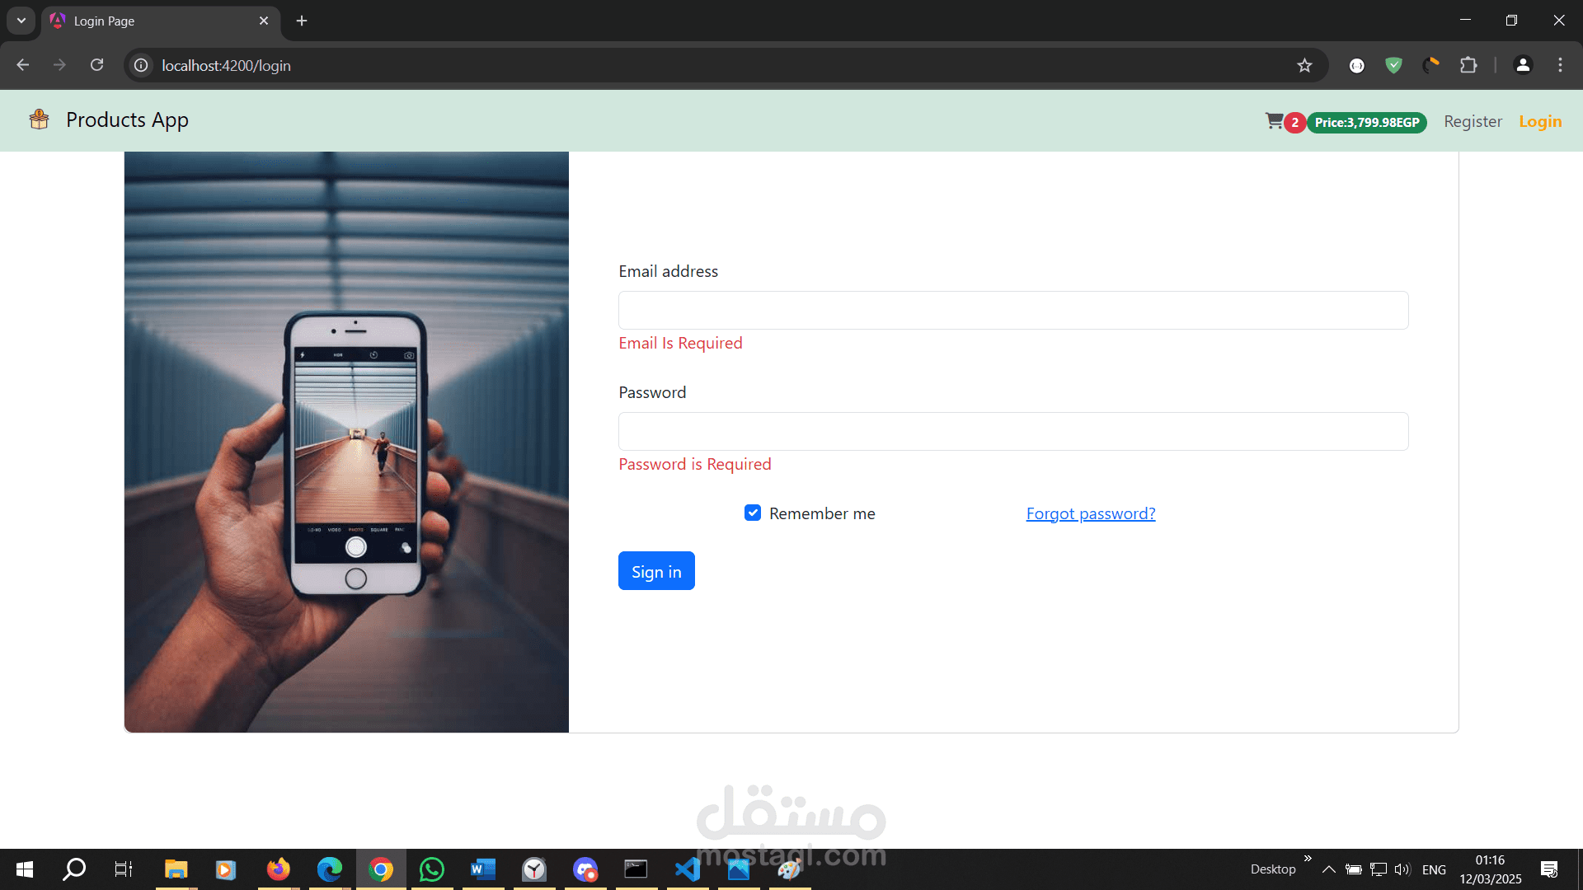Open the Chrome three-dot menu
Viewport: 1583px width, 890px height.
point(1560,65)
